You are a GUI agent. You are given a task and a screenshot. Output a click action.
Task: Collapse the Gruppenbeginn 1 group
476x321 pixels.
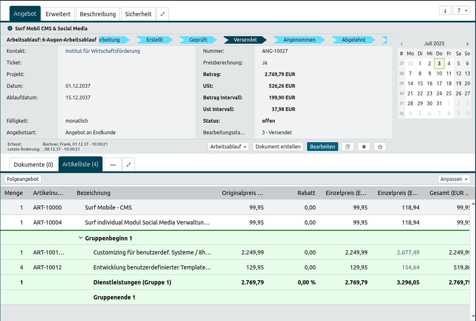(x=81, y=238)
